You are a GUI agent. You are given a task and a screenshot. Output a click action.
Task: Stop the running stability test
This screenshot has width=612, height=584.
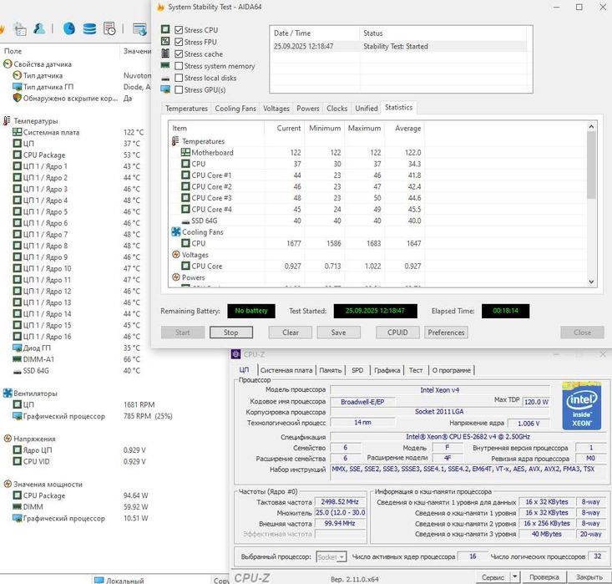(x=231, y=333)
